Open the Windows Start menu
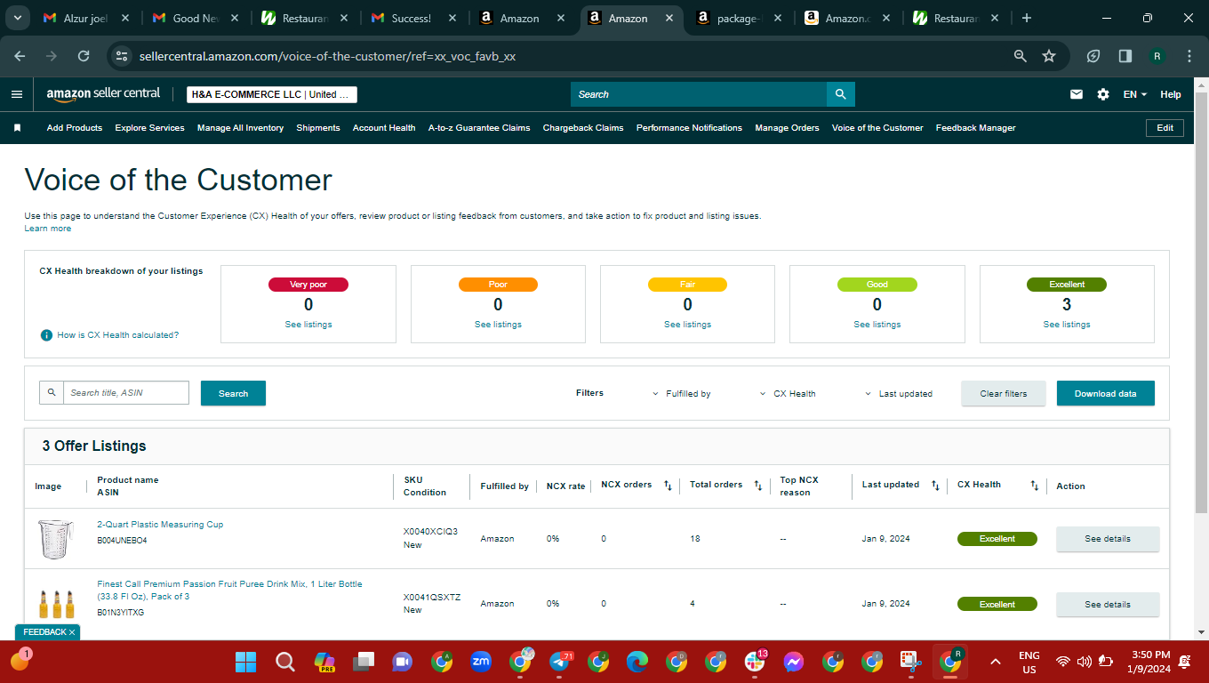Viewport: 1209px width, 683px height. click(245, 662)
